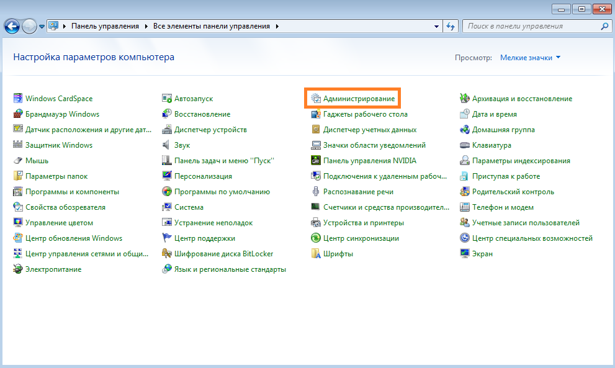Screen dimensions: 615x368
Task: Open the Диспетчер устройств icon
Action: click(x=167, y=129)
